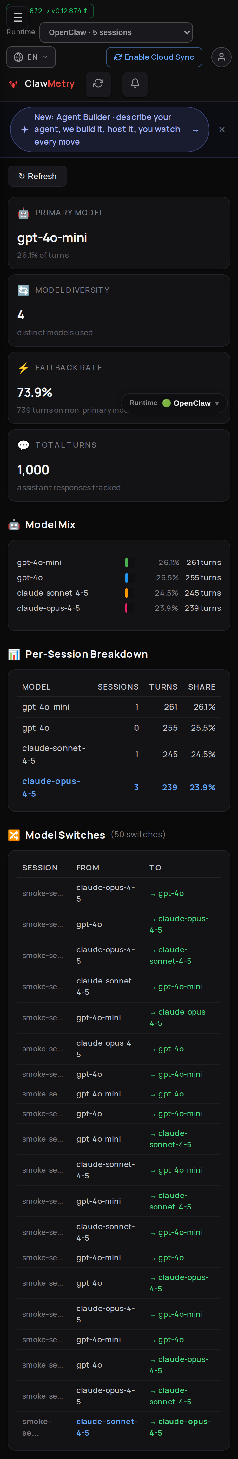Click the green gpt-4o-mini color bar
This screenshot has height=1459, width=238.
pyautogui.click(x=126, y=563)
